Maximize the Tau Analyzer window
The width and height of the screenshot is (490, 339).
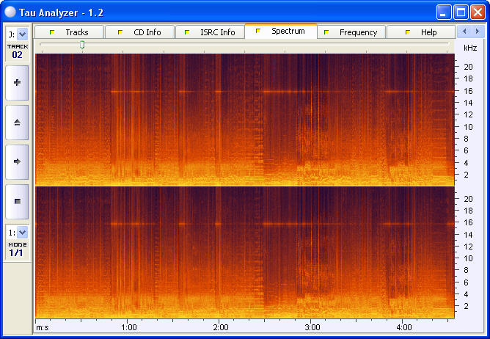(461, 12)
